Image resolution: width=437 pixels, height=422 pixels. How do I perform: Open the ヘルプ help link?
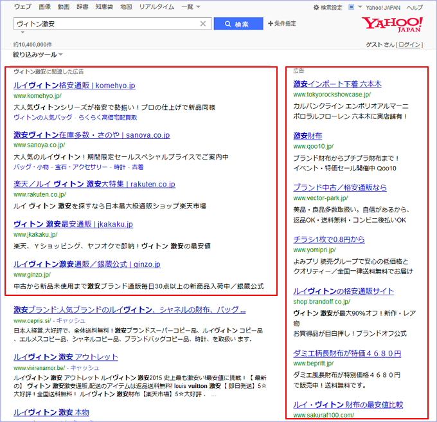415,8
